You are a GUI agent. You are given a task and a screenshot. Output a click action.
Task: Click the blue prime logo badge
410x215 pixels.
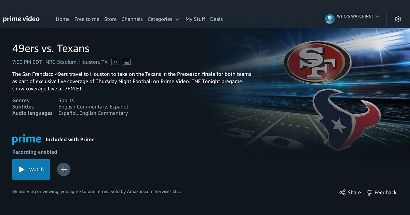coord(27,139)
